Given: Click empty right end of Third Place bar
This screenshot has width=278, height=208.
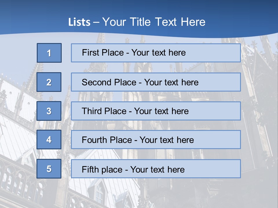Looking at the screenshot, I should (217, 111).
